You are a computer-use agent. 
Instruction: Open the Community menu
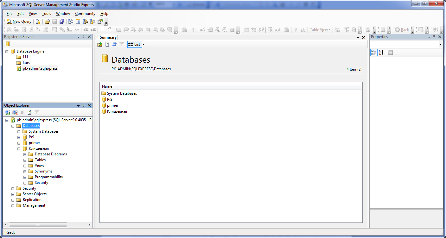pos(85,14)
